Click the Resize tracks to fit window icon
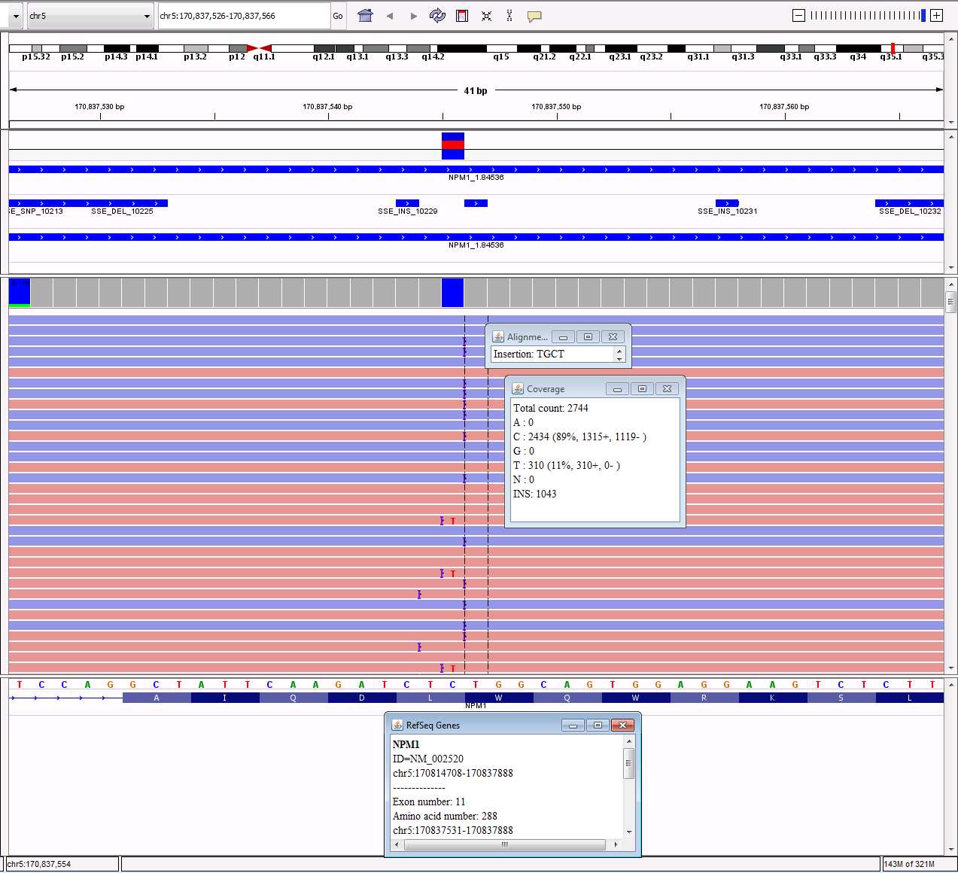 pyautogui.click(x=486, y=16)
